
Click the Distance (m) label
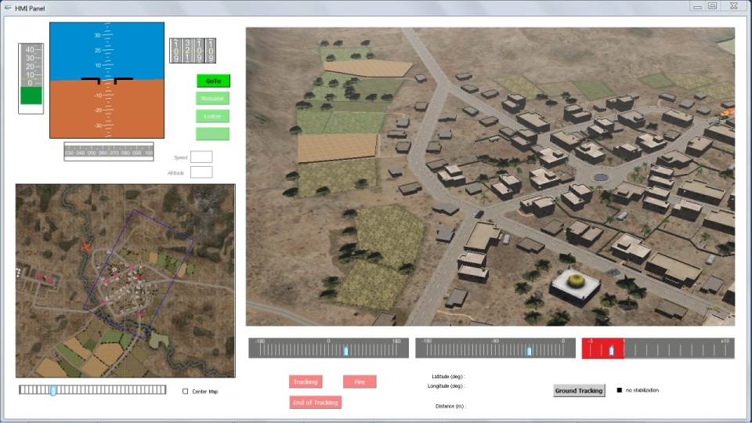450,407
